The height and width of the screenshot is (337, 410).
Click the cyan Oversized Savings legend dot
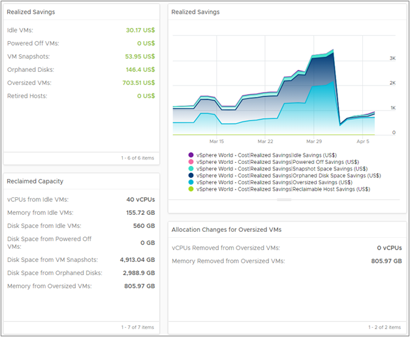click(191, 182)
